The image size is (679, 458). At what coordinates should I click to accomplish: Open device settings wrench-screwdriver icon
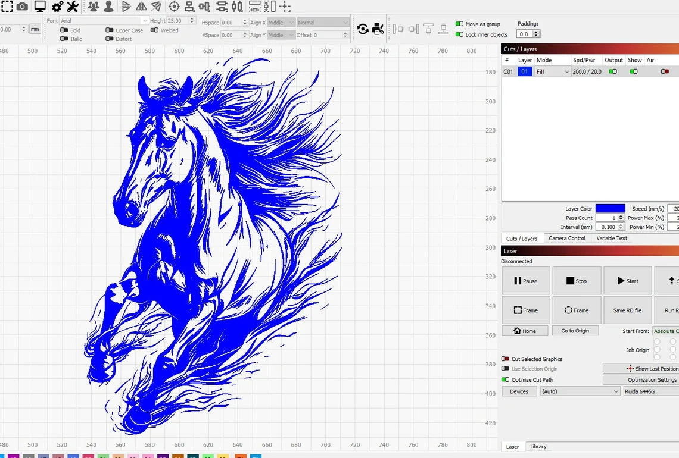(x=73, y=7)
